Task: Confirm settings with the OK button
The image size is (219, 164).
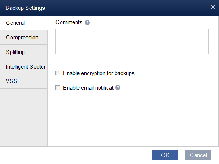Action: (x=165, y=155)
